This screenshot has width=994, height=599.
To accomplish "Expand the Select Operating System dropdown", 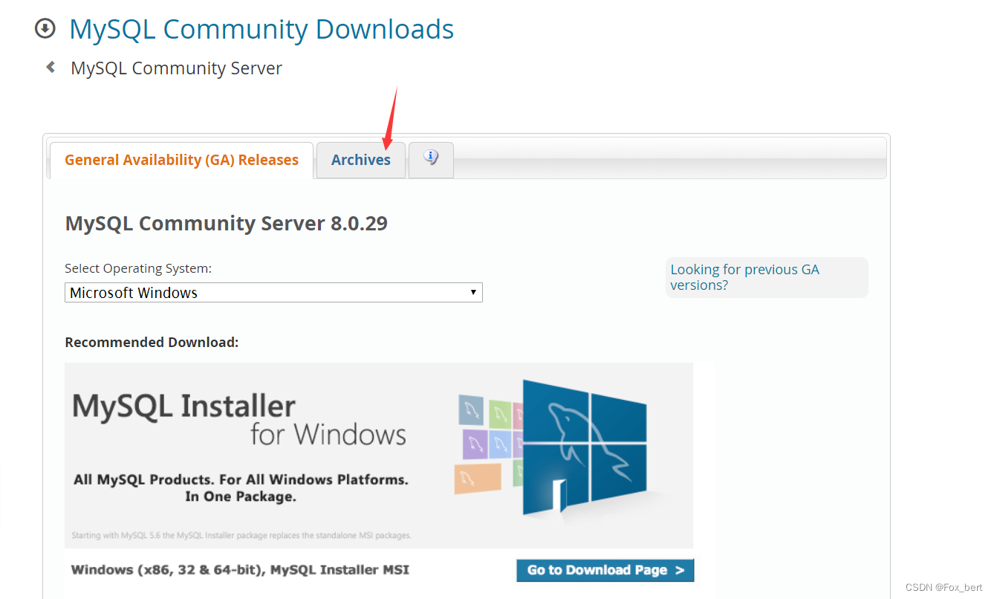I will 273,293.
